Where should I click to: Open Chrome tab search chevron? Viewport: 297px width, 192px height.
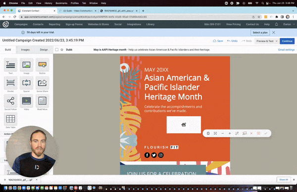[x=293, y=11]
